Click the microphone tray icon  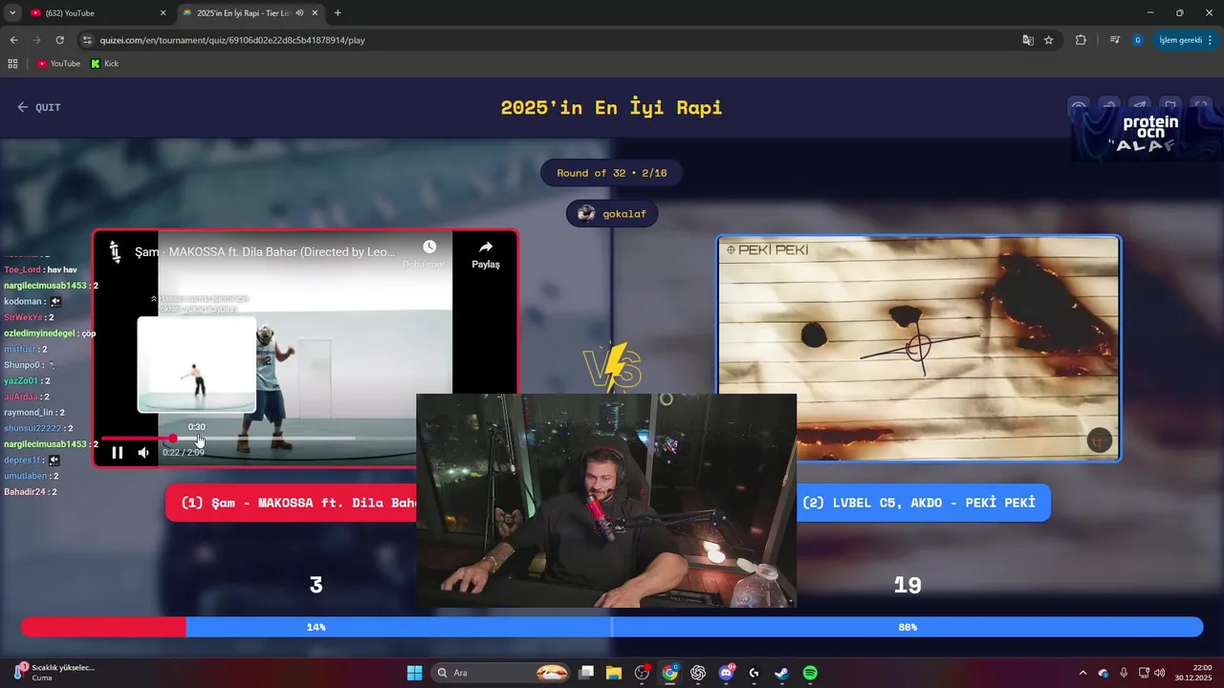pyautogui.click(x=1124, y=673)
